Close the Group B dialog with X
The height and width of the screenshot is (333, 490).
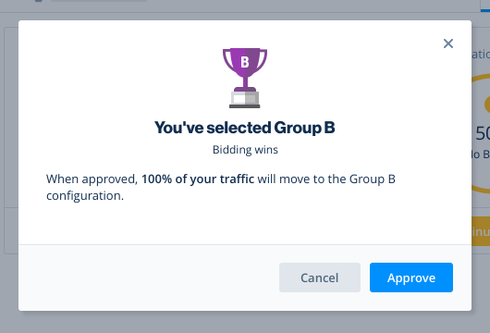point(448,43)
